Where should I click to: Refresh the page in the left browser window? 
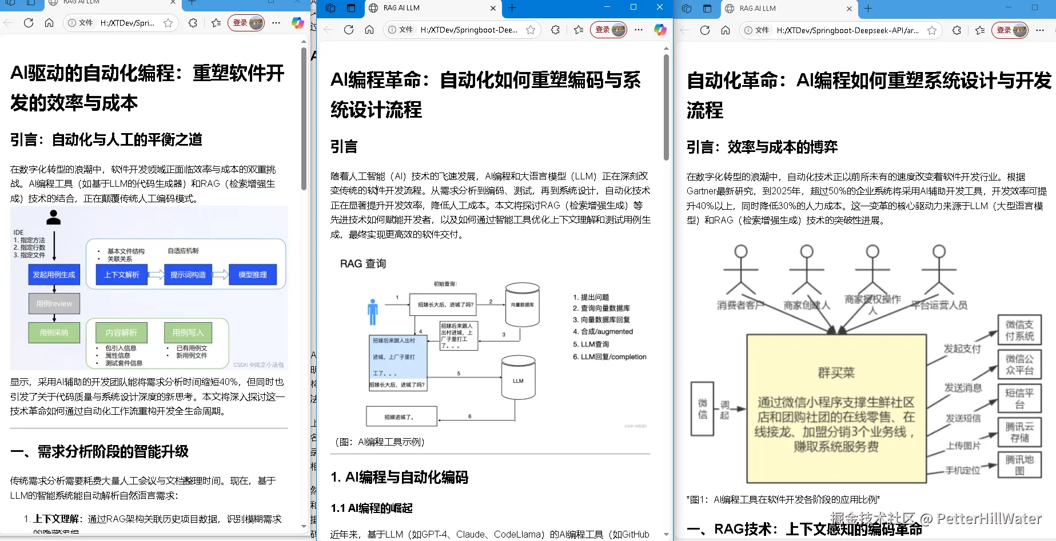pos(29,23)
